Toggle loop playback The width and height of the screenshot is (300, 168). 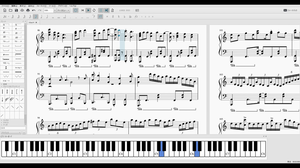coord(94,10)
